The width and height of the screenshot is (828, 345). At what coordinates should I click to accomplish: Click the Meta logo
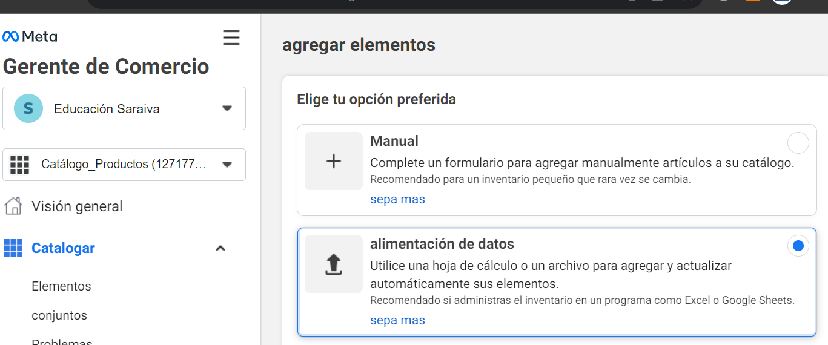[x=30, y=37]
